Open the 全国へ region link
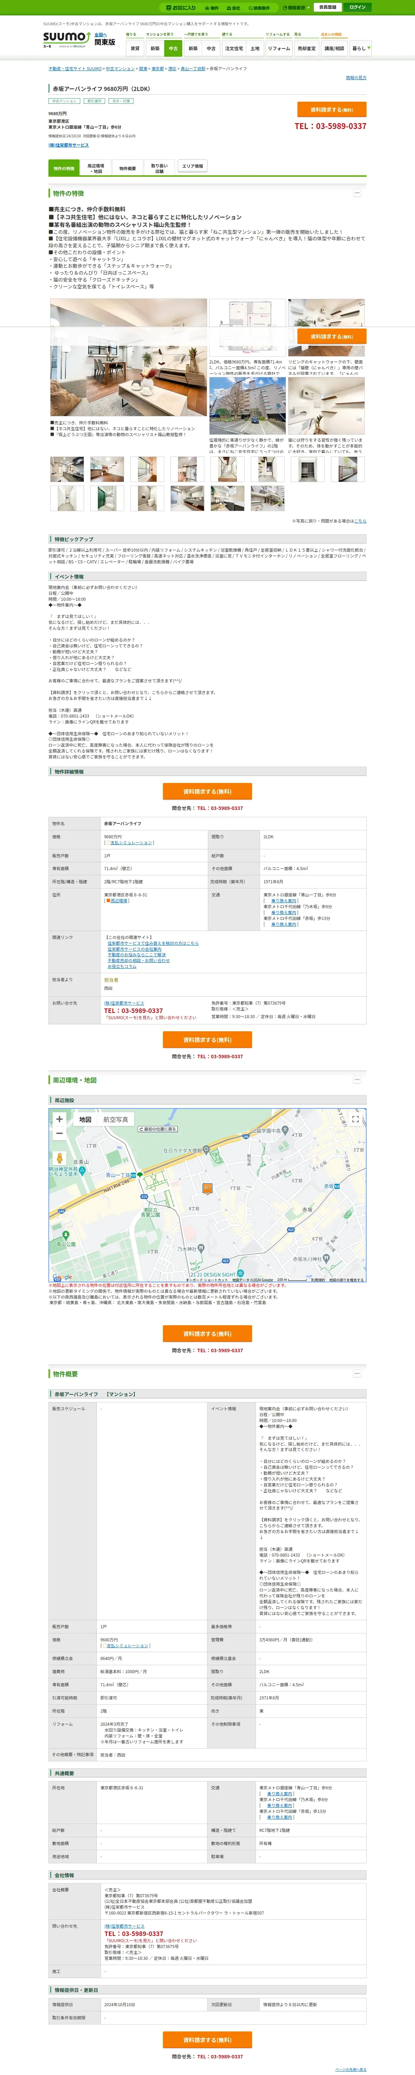 coord(100,35)
